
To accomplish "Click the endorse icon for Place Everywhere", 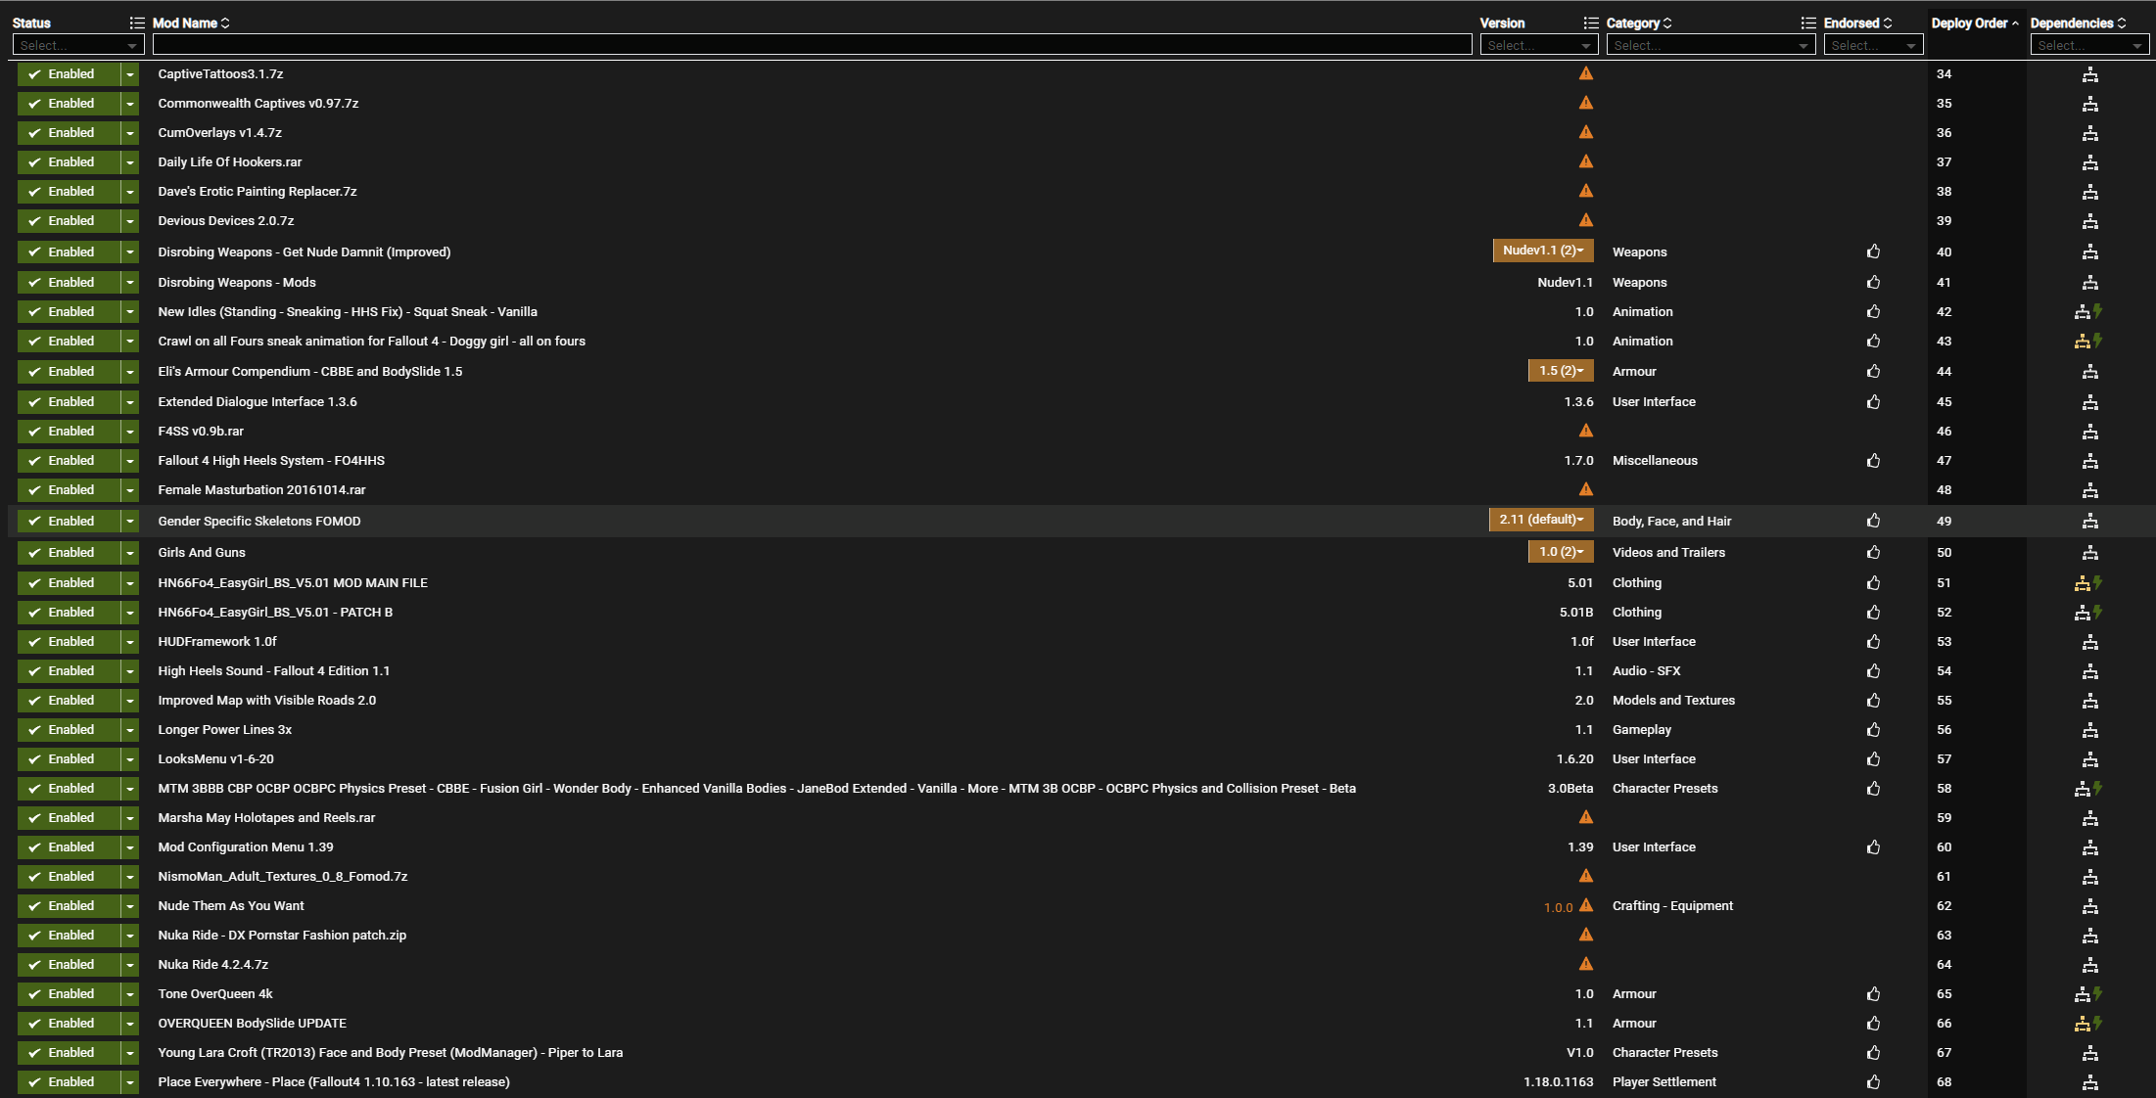I will pyautogui.click(x=1873, y=1082).
